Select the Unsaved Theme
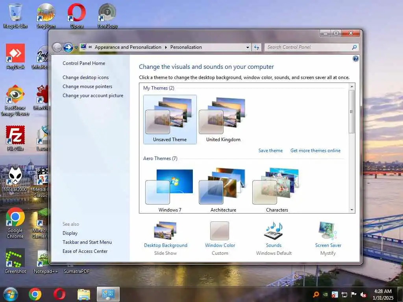The width and height of the screenshot is (403, 302). click(x=170, y=120)
